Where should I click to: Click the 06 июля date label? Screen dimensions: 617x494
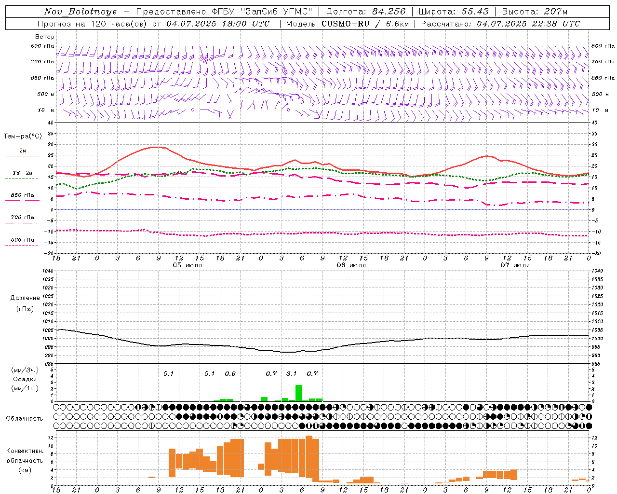click(x=351, y=265)
